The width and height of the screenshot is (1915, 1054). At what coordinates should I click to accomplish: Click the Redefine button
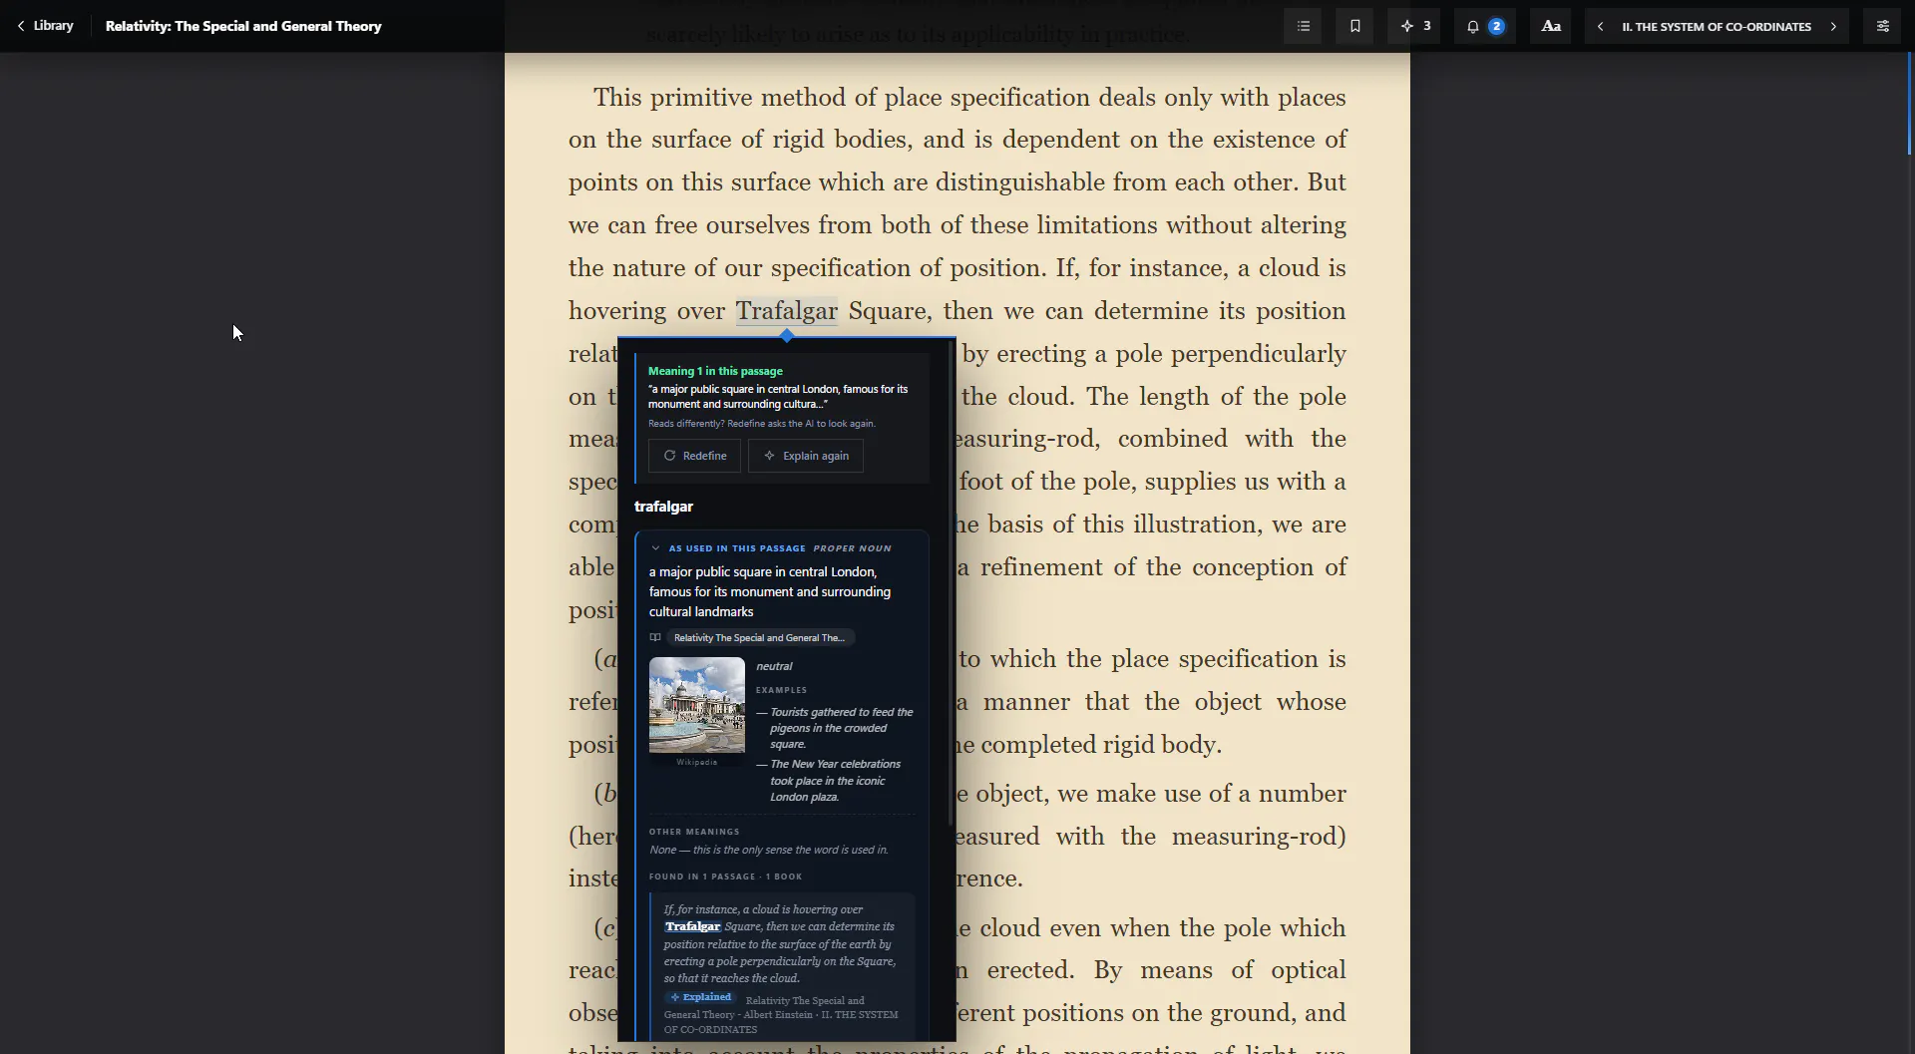[x=695, y=456]
